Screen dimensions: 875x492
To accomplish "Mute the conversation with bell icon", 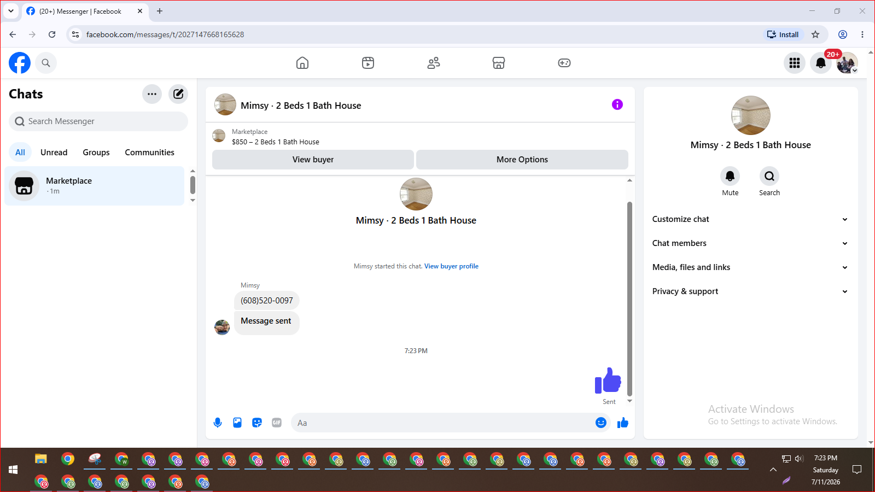I will coord(730,176).
